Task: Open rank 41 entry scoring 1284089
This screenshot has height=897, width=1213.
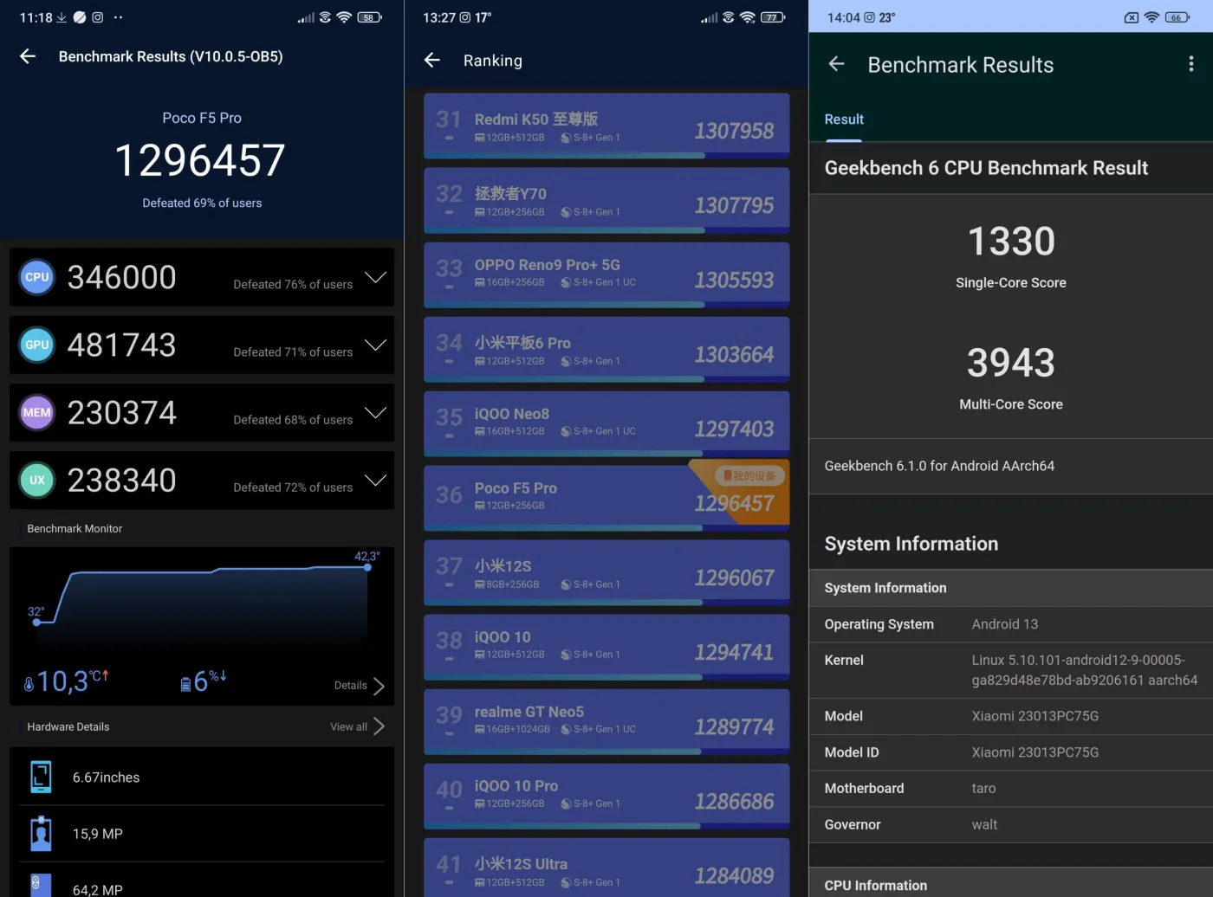Action: (606, 868)
